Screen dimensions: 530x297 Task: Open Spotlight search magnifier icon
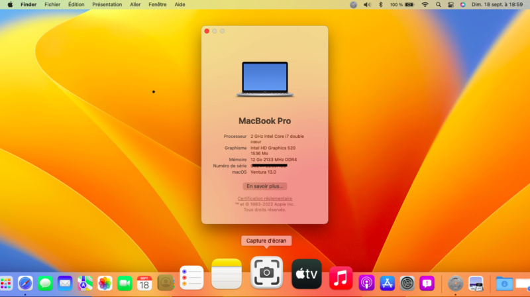[x=438, y=5]
